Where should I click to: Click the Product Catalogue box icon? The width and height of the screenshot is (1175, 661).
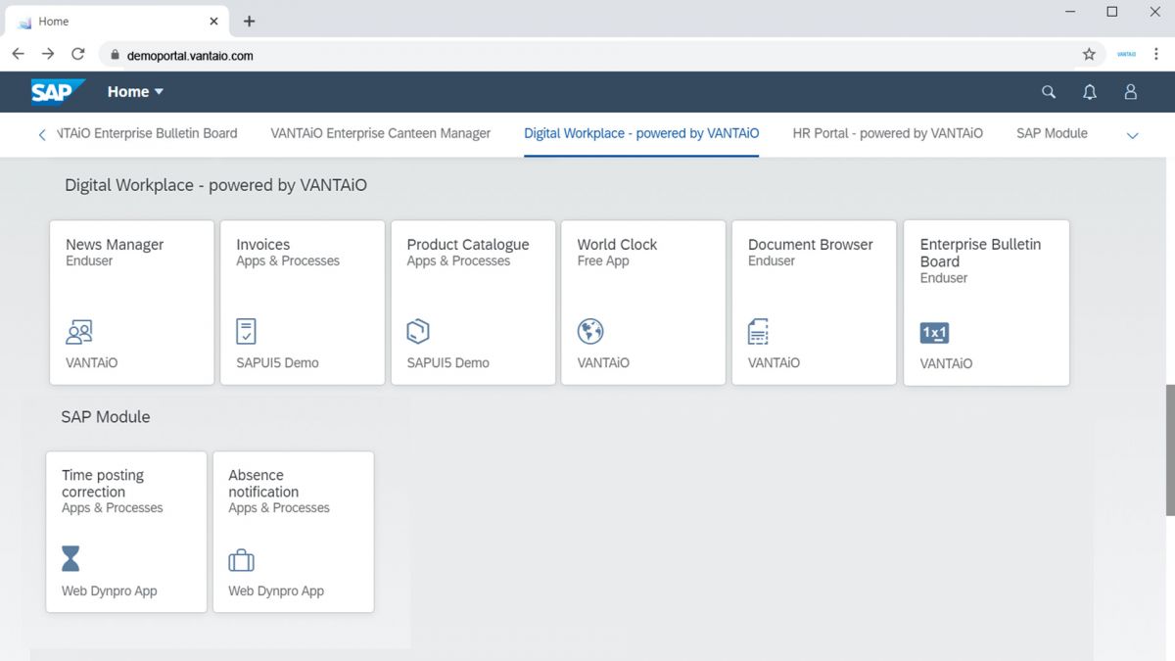click(418, 331)
